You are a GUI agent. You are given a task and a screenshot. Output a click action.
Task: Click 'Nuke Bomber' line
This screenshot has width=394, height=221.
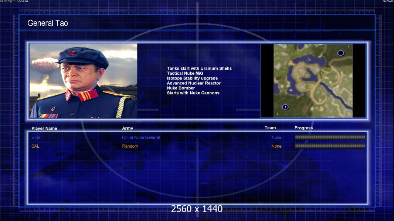click(x=181, y=88)
